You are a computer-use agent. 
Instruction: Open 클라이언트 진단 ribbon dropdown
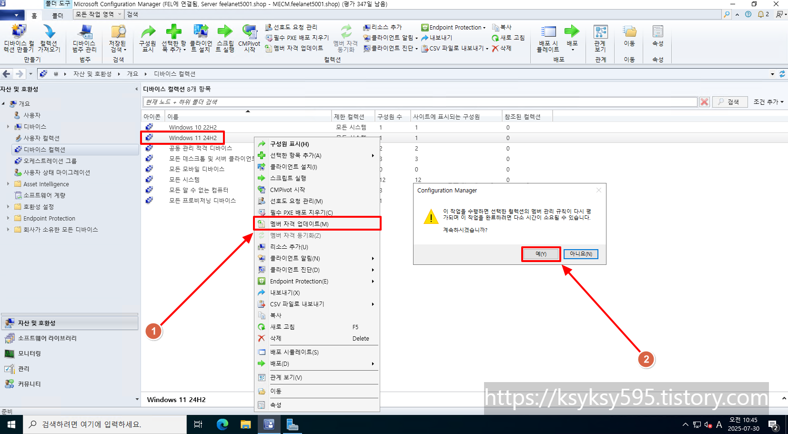391,48
